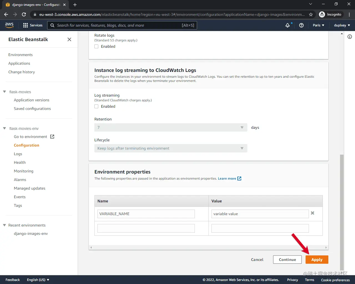Open the help question mark icon
The width and height of the screenshot is (355, 284).
point(301,25)
